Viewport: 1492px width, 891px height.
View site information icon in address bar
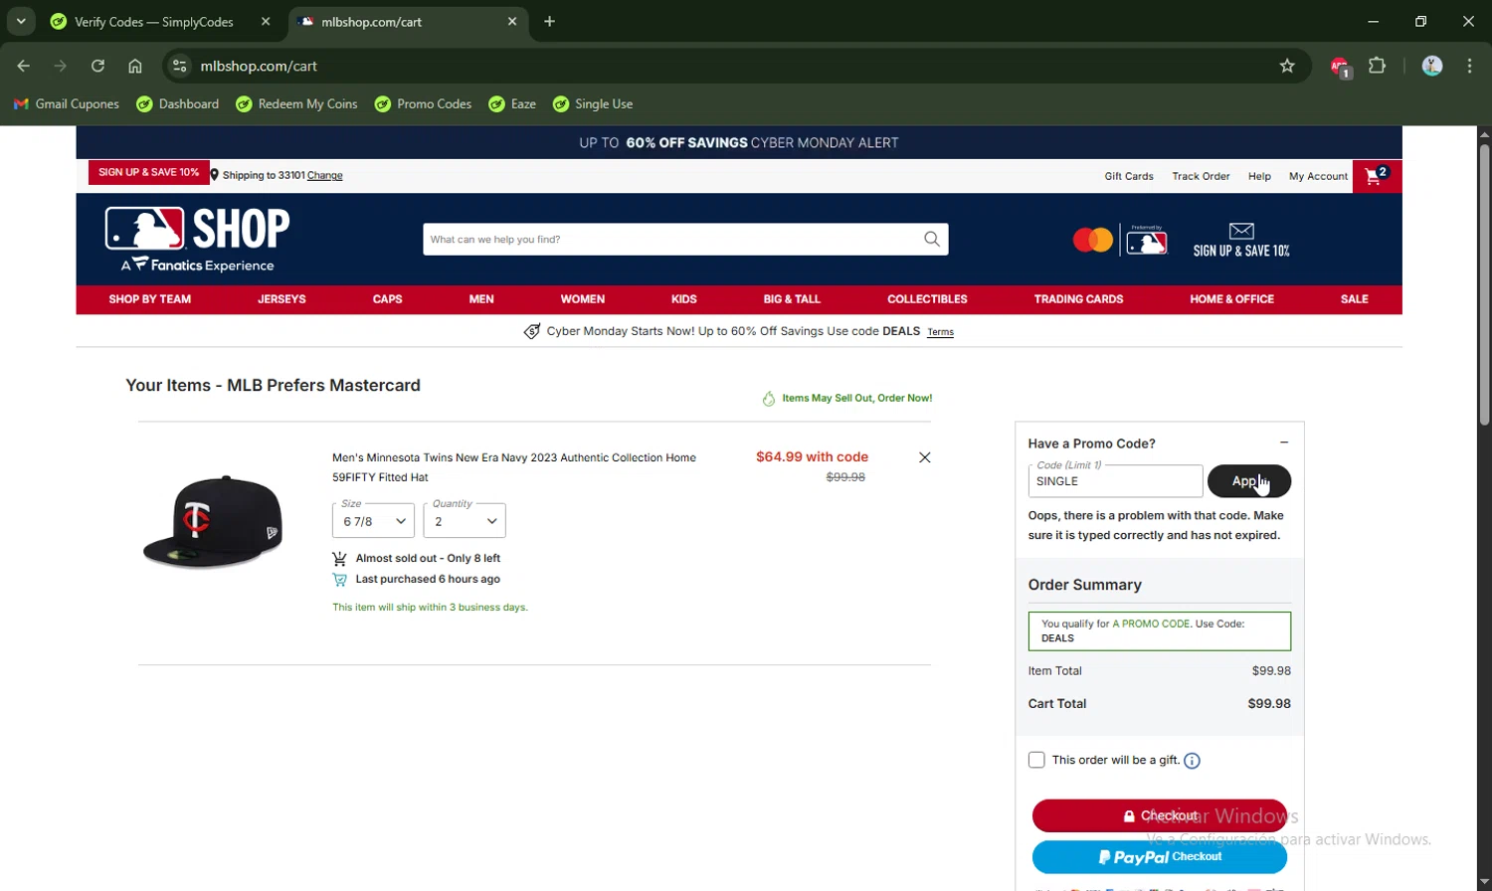[179, 66]
